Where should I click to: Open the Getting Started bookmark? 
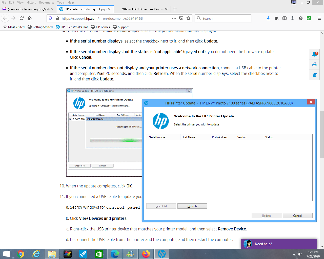click(x=40, y=27)
